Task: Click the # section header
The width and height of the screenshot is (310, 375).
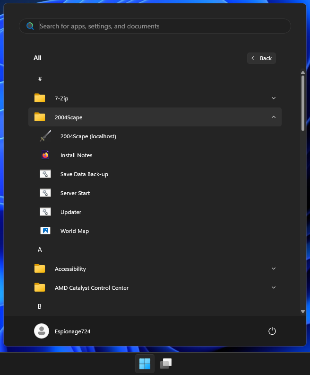Action: click(40, 79)
